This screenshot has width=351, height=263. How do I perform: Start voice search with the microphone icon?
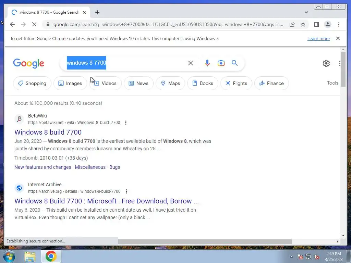pos(207,63)
